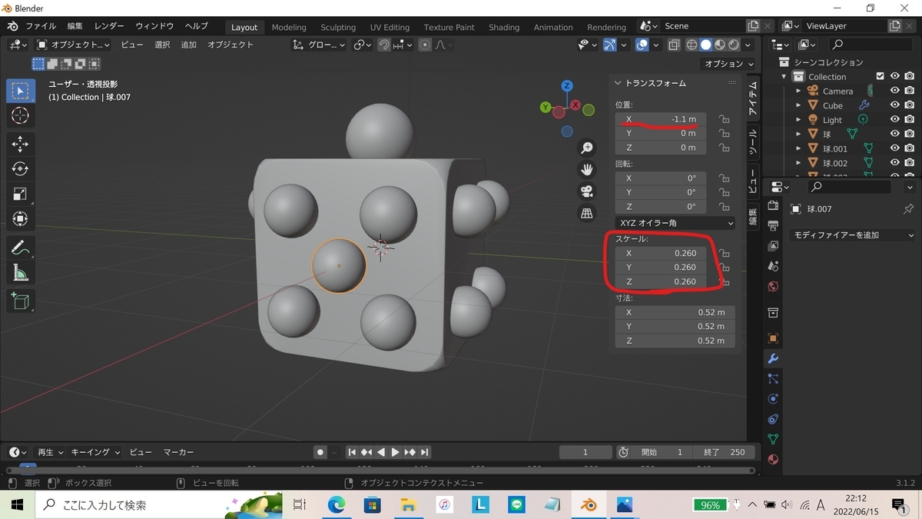Open the timeline マーカー menu

[178, 452]
